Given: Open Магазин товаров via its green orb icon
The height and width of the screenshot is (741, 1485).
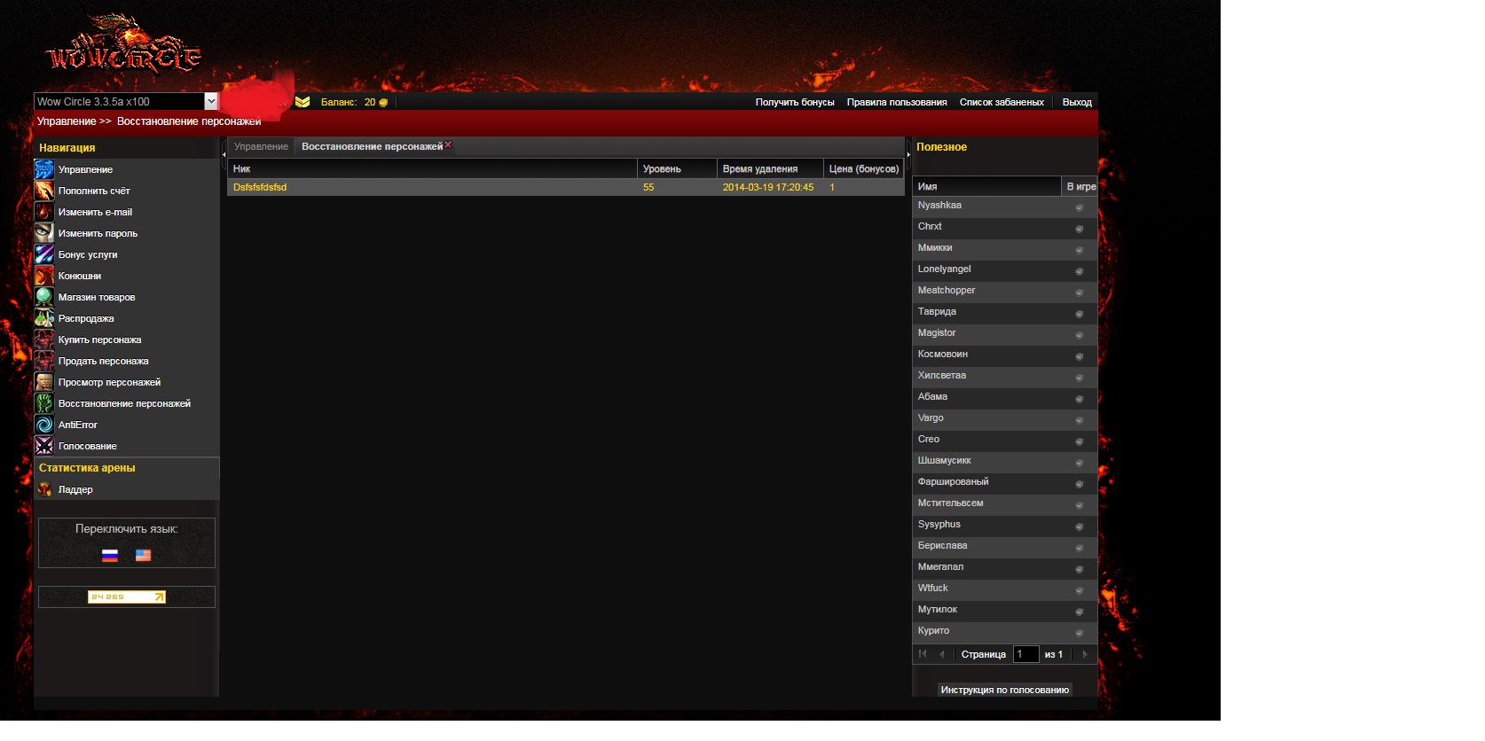Looking at the screenshot, I should point(44,297).
